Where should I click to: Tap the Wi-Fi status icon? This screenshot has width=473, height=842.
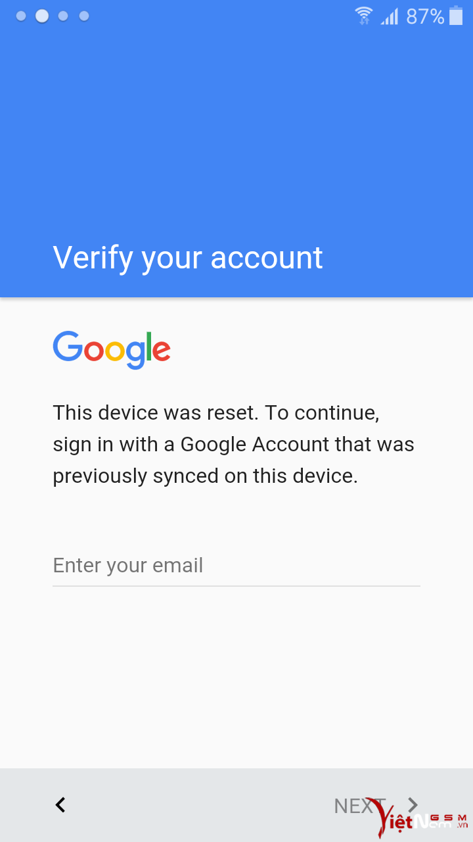pyautogui.click(x=363, y=16)
